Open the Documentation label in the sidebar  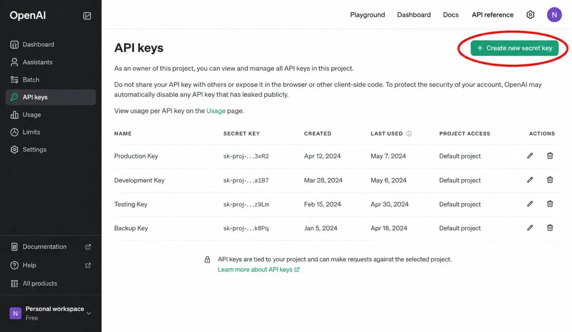(45, 247)
